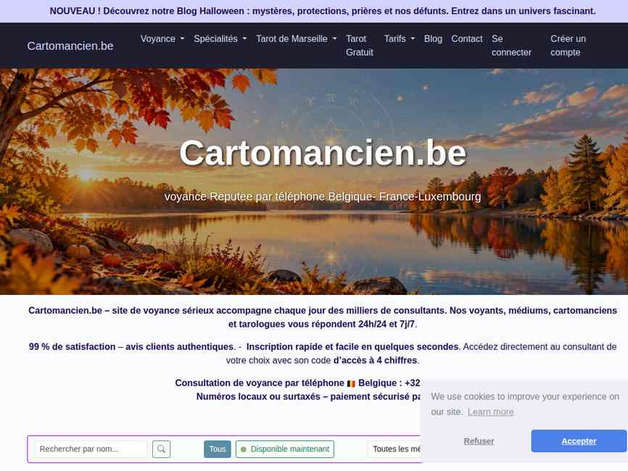This screenshot has width=628, height=471.
Task: Click 'Consultation de voyance par téléphone' text
Action: point(260,383)
